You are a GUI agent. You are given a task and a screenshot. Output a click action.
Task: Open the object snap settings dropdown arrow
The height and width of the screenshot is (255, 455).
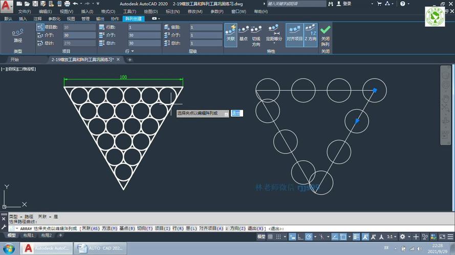click(x=350, y=237)
